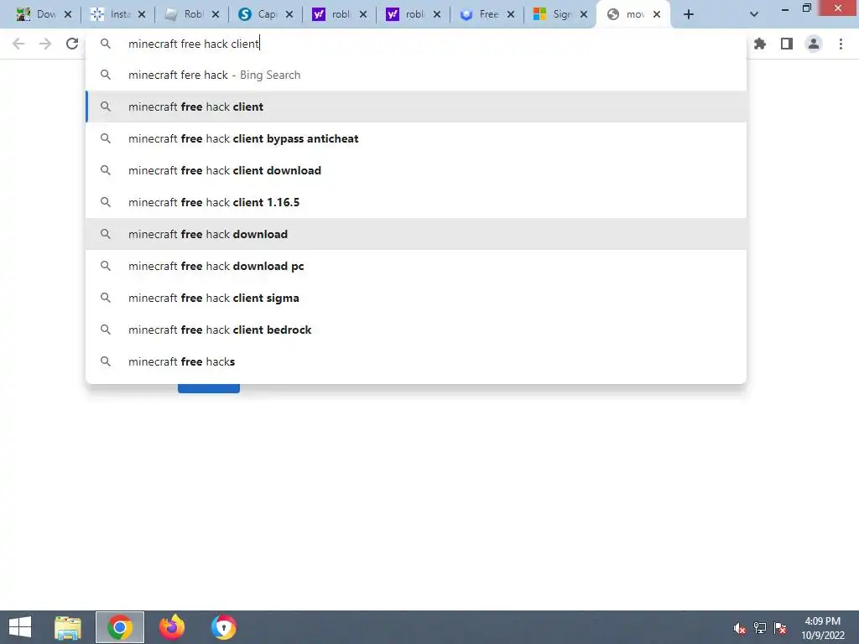Click the address bar text field
859x644 pixels.
click(416, 44)
